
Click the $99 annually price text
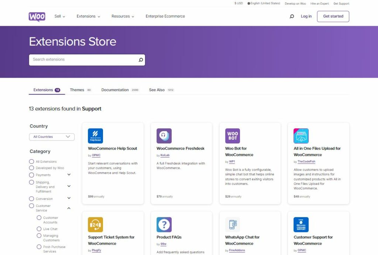[96, 197]
